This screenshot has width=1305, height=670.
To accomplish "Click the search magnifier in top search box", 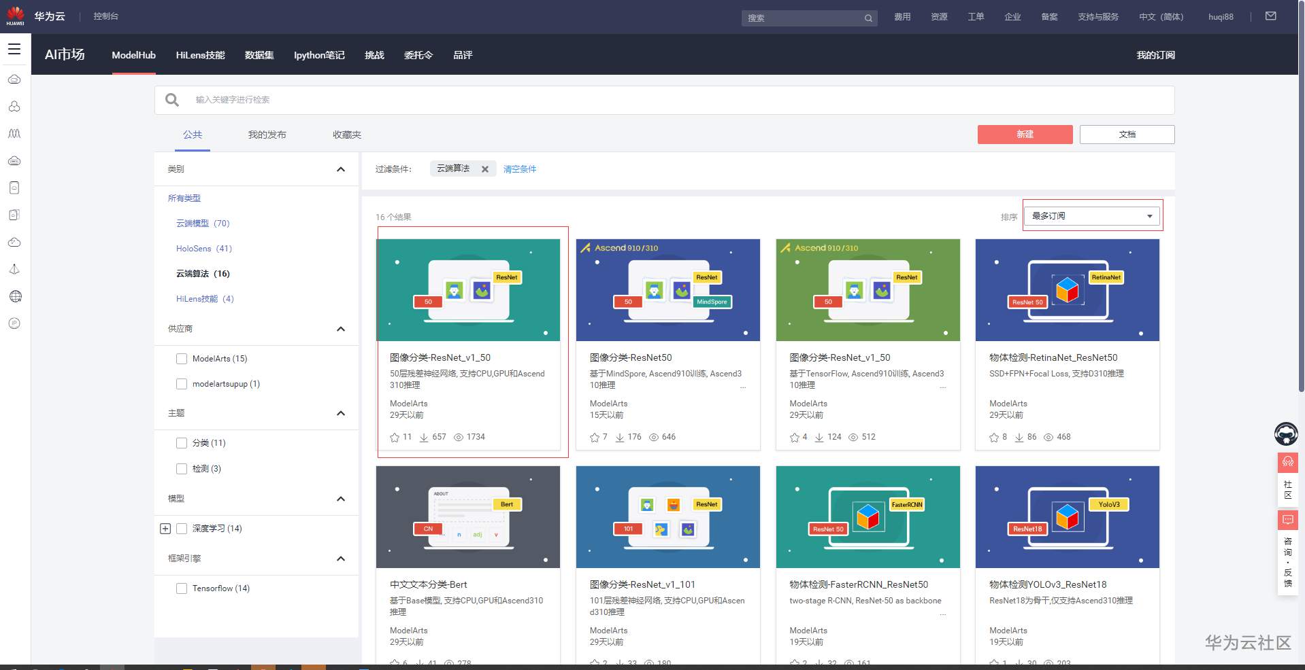I will [868, 18].
